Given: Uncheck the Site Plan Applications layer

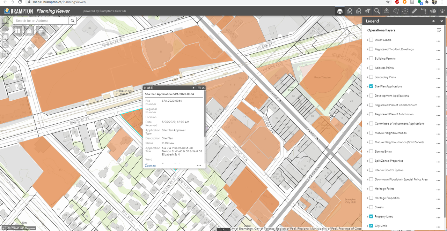Looking at the screenshot, I should 371,86.
